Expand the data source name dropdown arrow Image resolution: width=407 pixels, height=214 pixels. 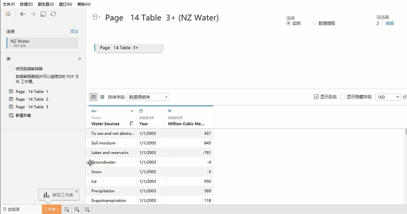(x=100, y=17)
